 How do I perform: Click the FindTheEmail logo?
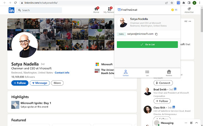point(127,10)
